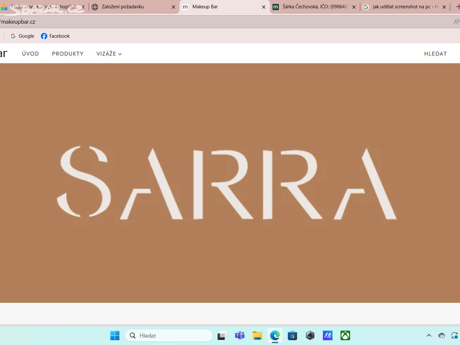
Task: Open the Windows Start menu
Action: pos(115,335)
